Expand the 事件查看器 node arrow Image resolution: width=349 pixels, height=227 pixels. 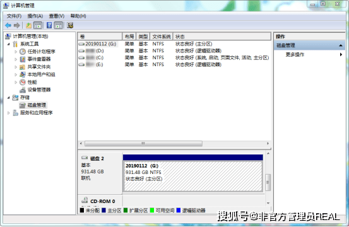[x=16, y=59]
